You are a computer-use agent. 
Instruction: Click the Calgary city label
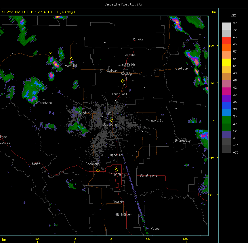tap(115, 174)
